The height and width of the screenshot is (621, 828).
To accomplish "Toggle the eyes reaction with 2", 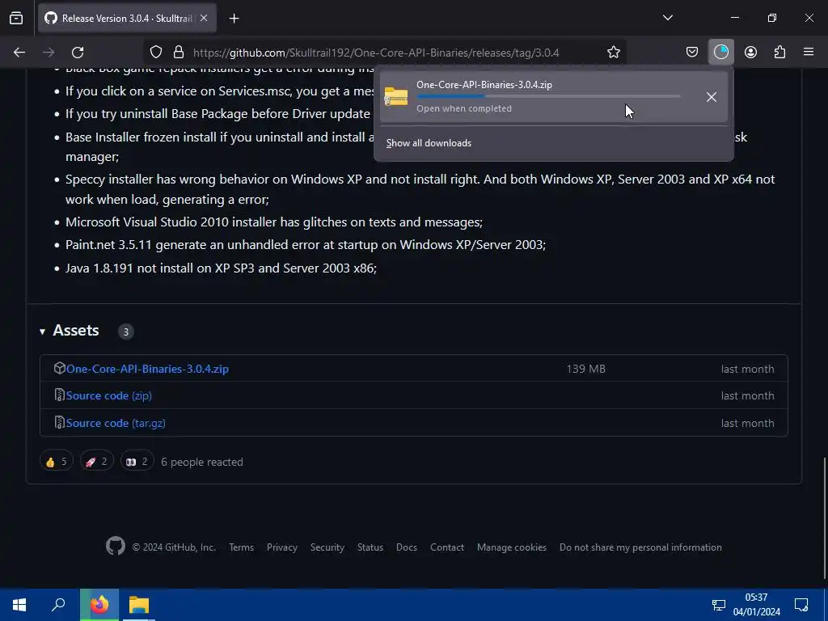I will [137, 462].
